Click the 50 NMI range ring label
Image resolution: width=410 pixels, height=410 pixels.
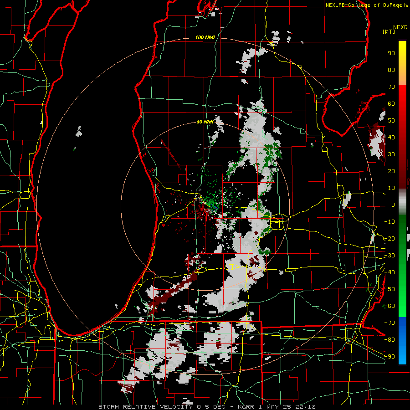coord(205,122)
